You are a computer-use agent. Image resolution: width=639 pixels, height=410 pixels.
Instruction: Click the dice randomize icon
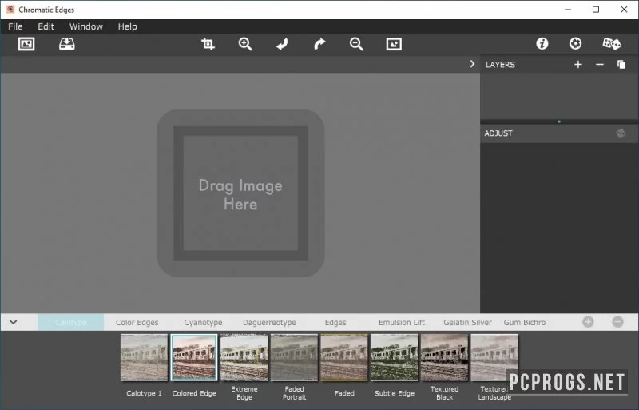pos(612,44)
